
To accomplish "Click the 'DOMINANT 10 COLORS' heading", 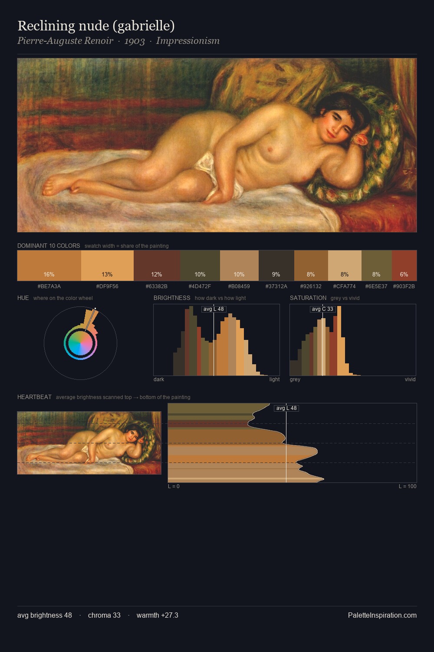I will pos(49,246).
